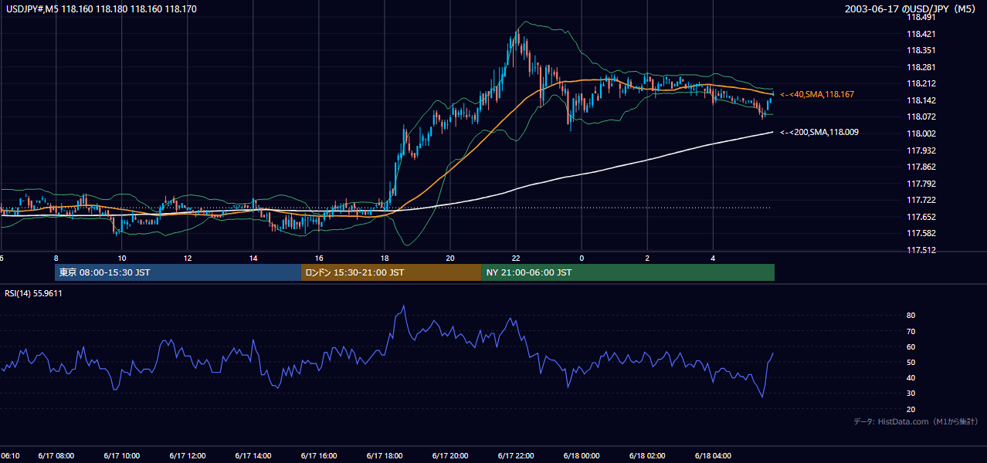This screenshot has height=463, width=987.
Task: Click price axis value 117.792
Action: pos(921,184)
